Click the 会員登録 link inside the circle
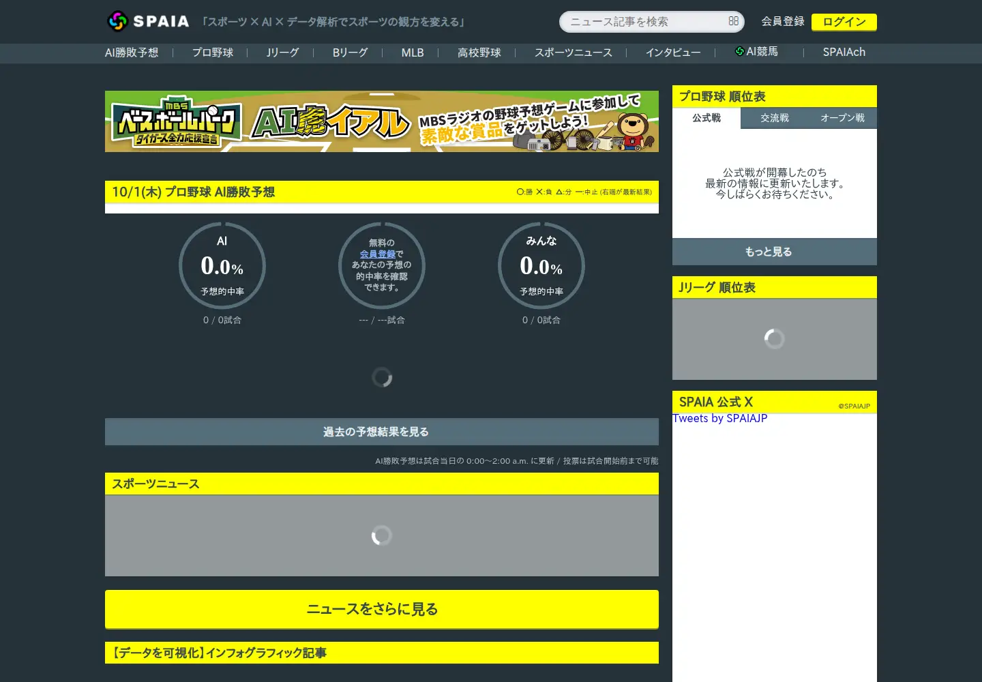Screen dimensions: 982x682 (x=378, y=254)
